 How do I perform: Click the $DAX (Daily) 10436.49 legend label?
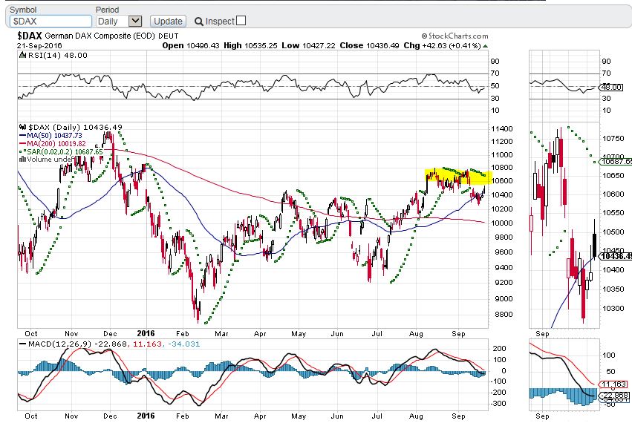coord(75,127)
